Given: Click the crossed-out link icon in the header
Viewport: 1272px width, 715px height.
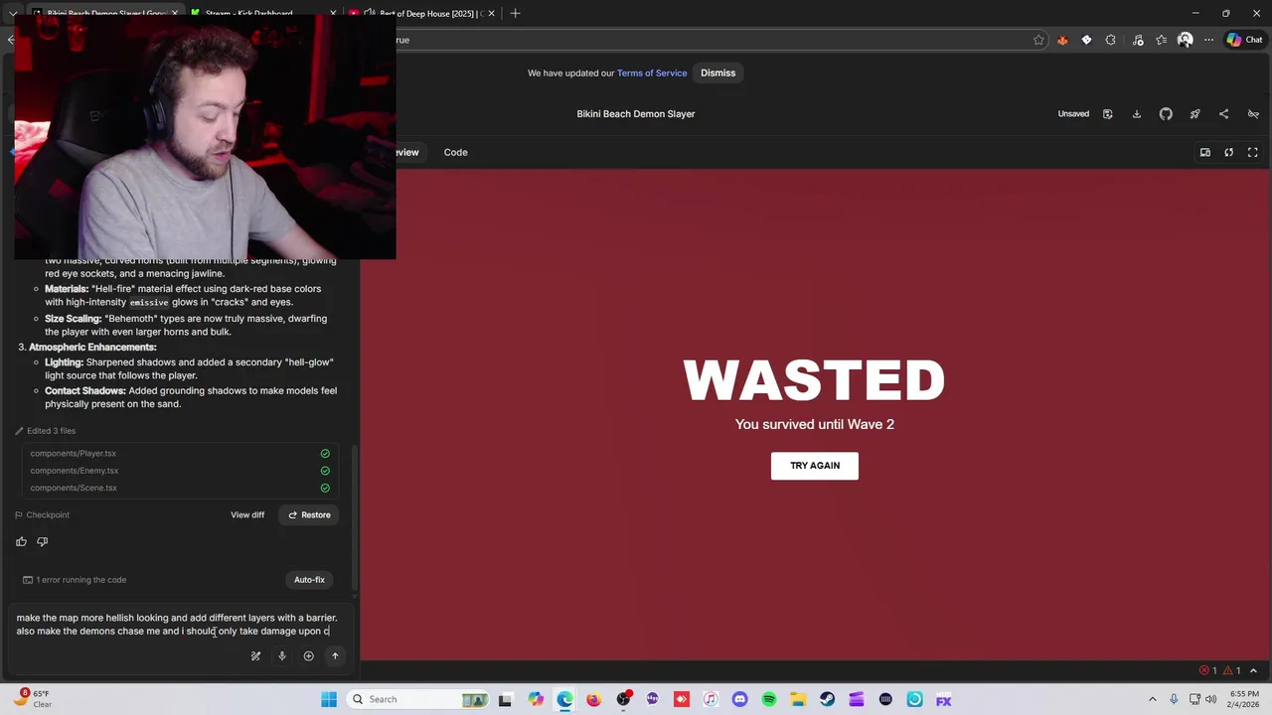Looking at the screenshot, I should pos(1252,114).
